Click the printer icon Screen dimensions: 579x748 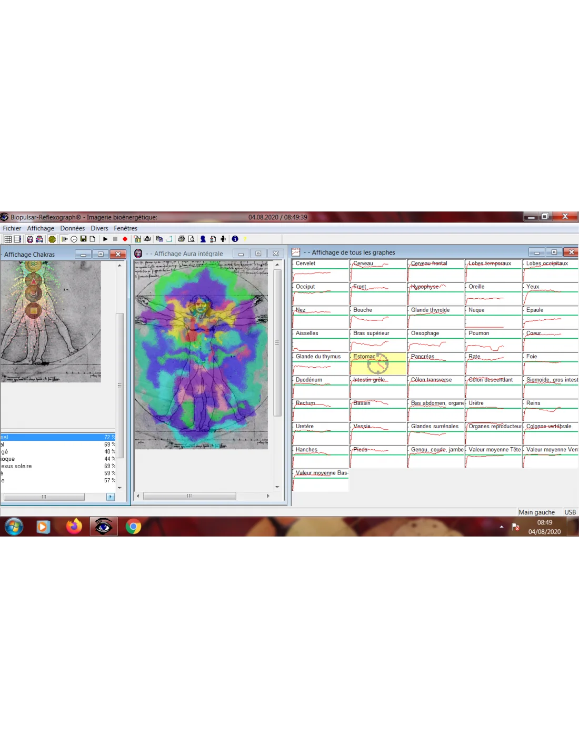[181, 239]
